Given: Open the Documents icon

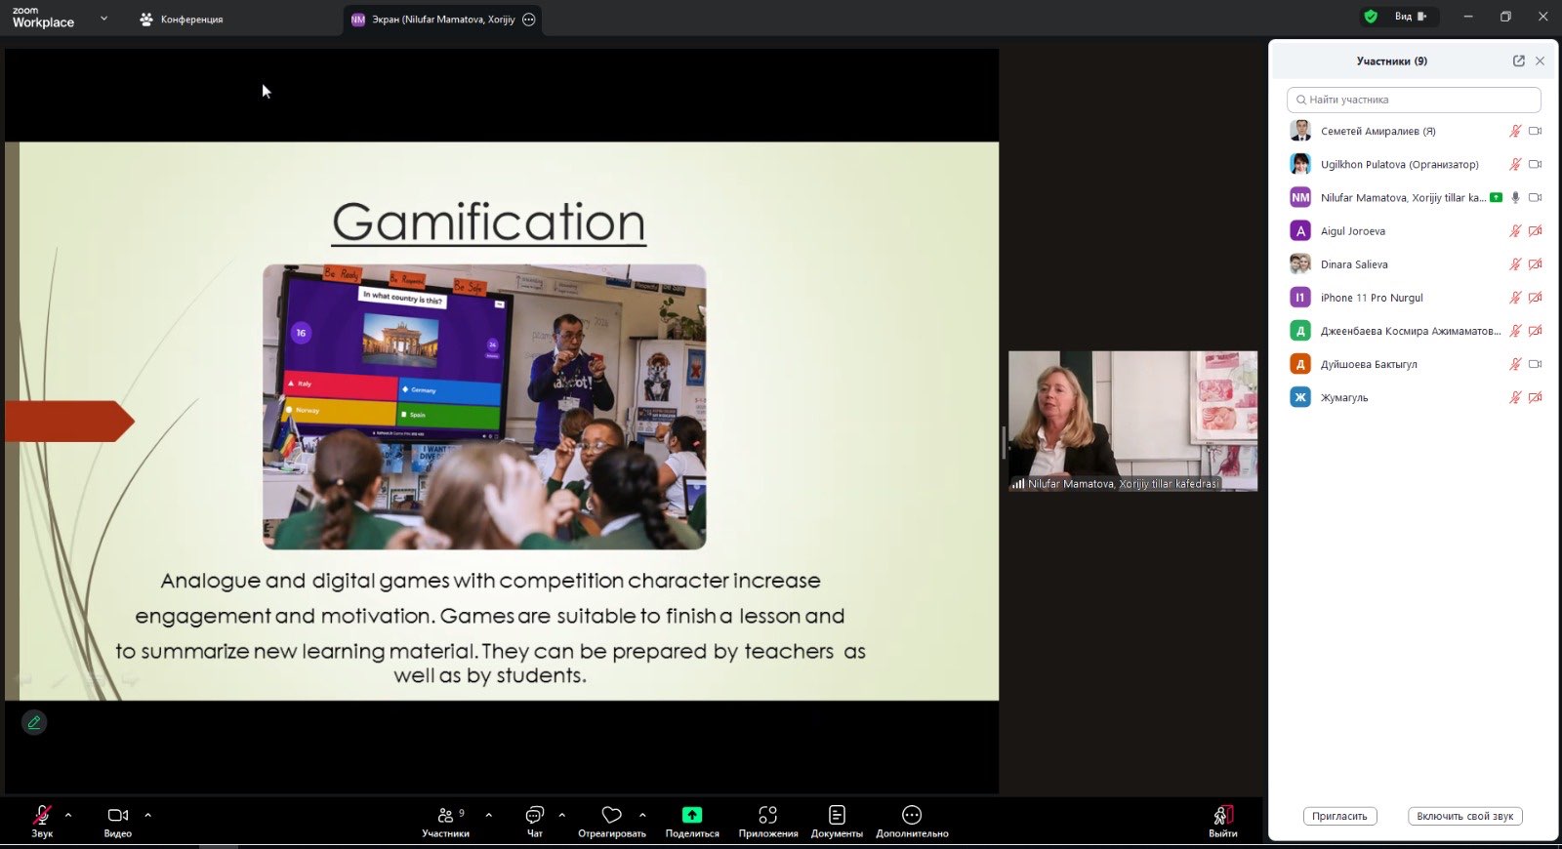Looking at the screenshot, I should tap(837, 816).
